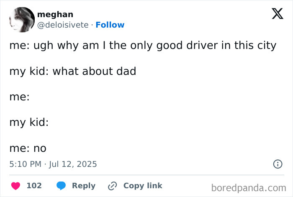
Task: Click the chain link icon
Action: (112, 185)
